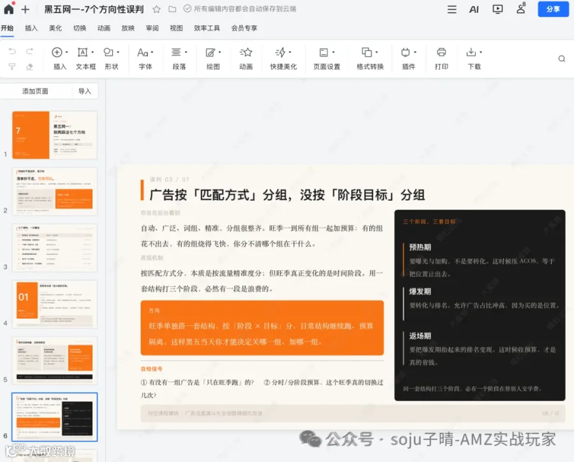Open 页面设置 page setup

click(x=327, y=59)
